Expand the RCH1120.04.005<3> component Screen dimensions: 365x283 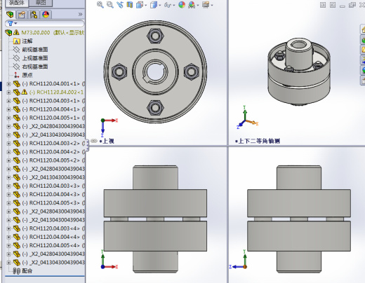[x=8, y=203]
